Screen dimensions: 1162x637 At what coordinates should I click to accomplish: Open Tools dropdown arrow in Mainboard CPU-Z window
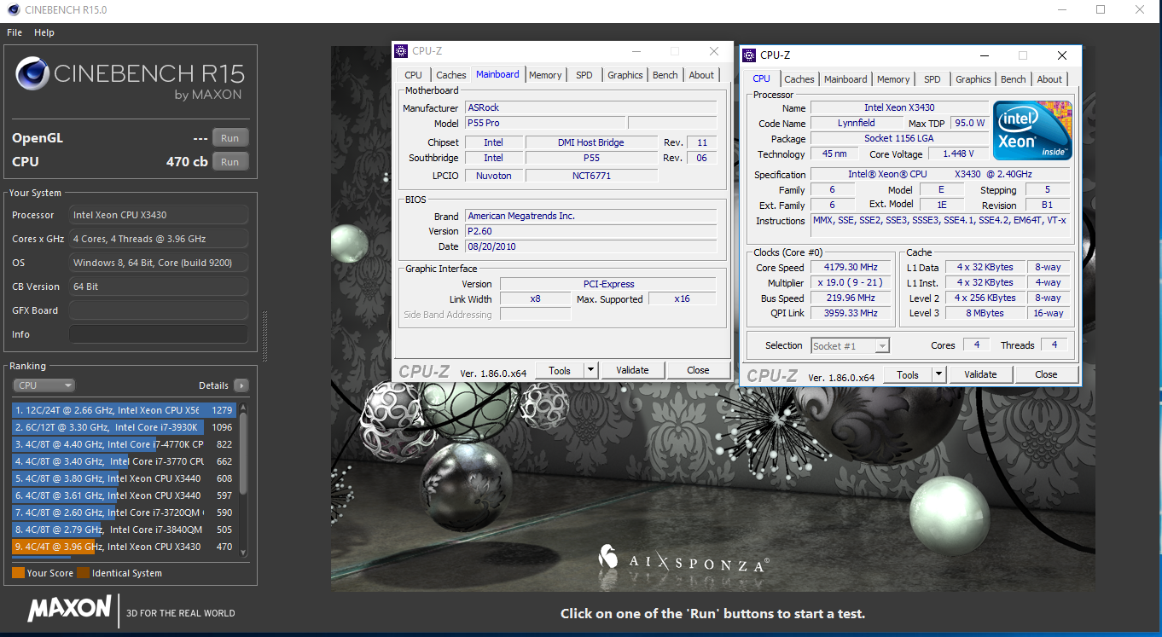click(591, 370)
